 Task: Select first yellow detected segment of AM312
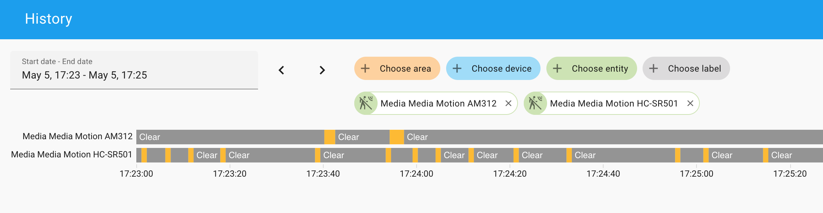(x=329, y=137)
